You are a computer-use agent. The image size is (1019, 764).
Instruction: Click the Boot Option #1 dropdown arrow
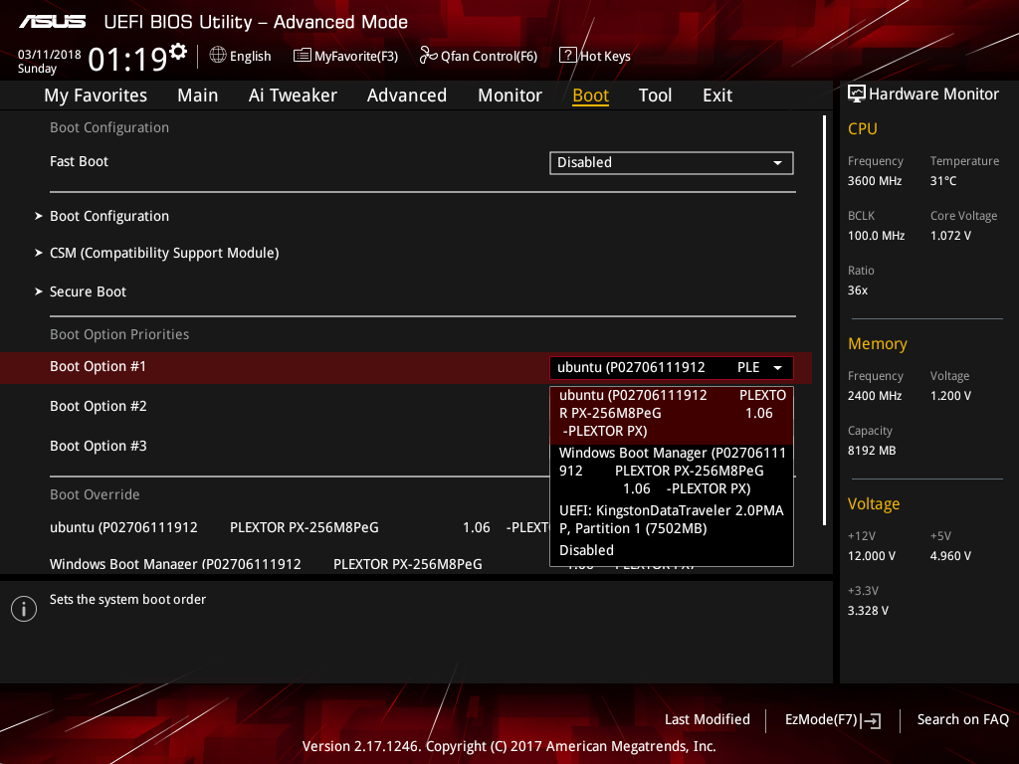(777, 368)
